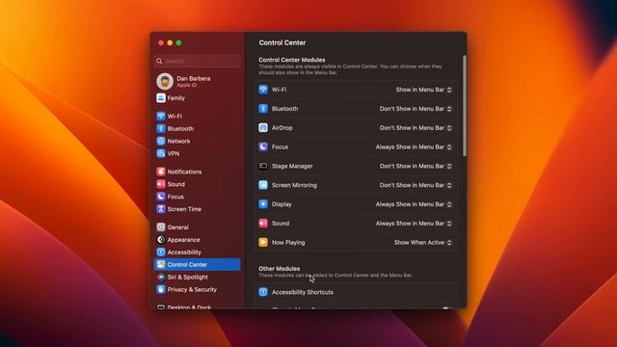This screenshot has width=617, height=347.
Task: Open Now Playing 'Show When Active' dropdown
Action: (423, 242)
